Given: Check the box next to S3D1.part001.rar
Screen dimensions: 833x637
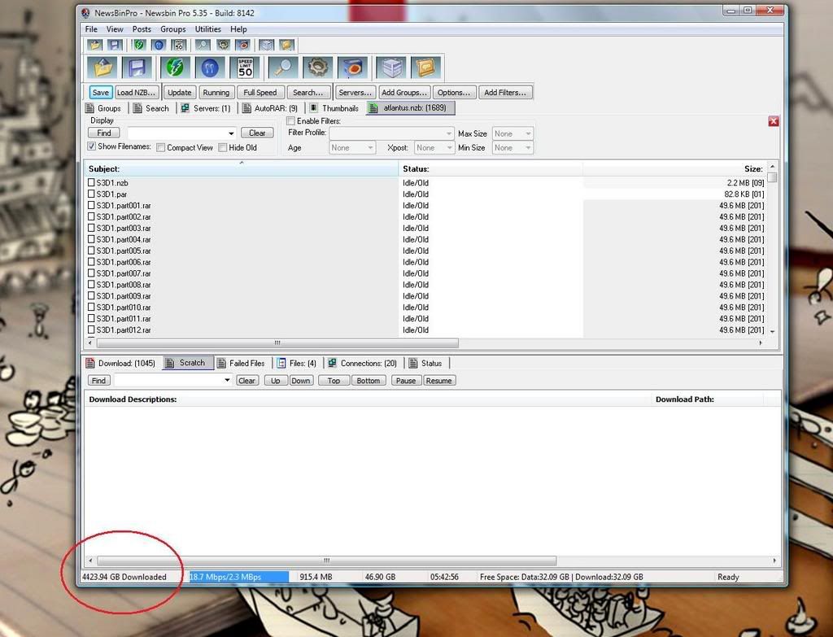Looking at the screenshot, I should point(91,205).
